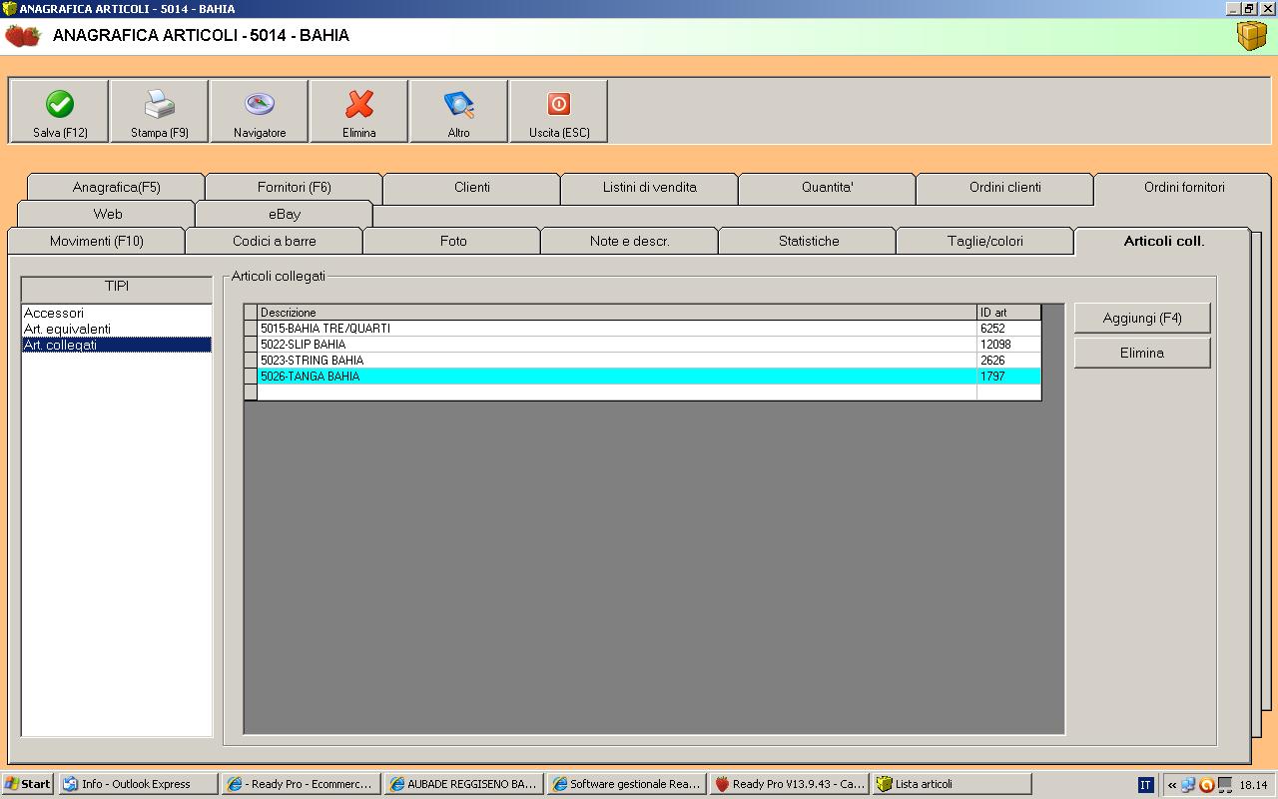Restore the window with title bar restore button

pos(1250,8)
